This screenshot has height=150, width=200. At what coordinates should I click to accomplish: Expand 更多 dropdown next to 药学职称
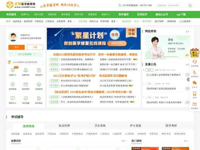pyautogui.click(x=114, y=21)
